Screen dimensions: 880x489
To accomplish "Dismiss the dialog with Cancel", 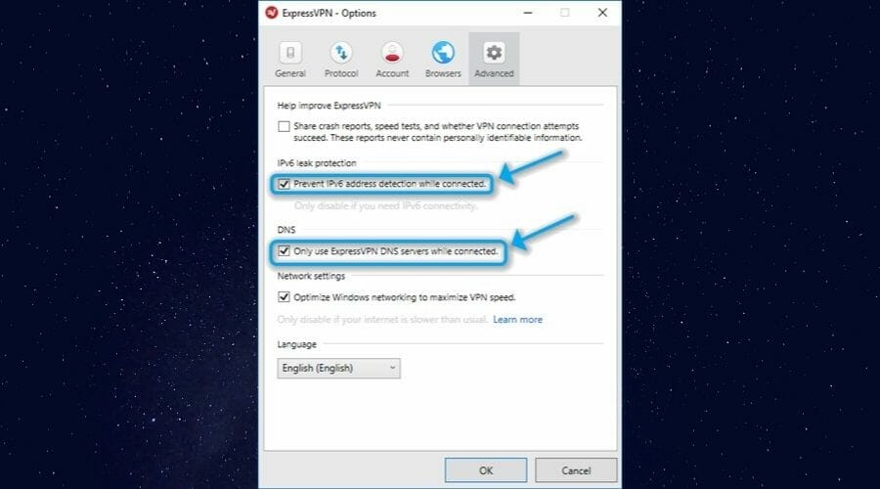I will 576,470.
